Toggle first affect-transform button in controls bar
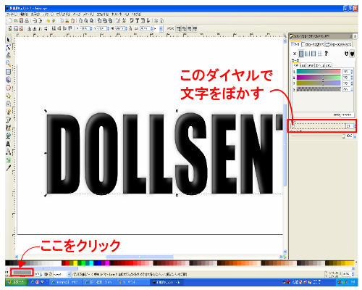The height and width of the screenshot is (290, 362). [x=178, y=29]
